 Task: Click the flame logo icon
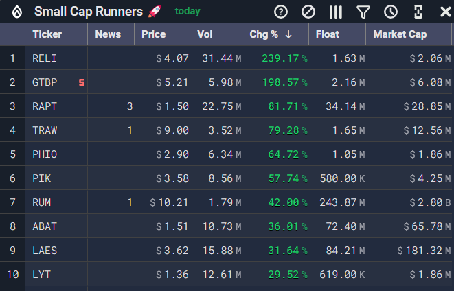point(17,12)
